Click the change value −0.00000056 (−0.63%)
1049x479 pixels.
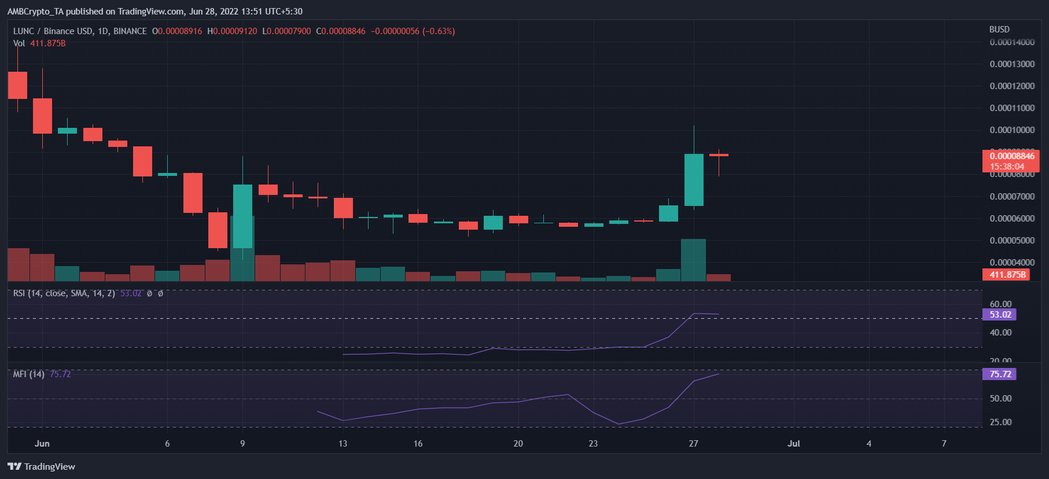[x=413, y=31]
